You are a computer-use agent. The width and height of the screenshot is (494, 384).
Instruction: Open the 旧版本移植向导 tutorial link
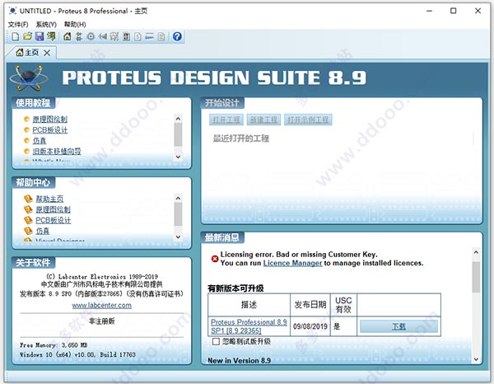[57, 152]
